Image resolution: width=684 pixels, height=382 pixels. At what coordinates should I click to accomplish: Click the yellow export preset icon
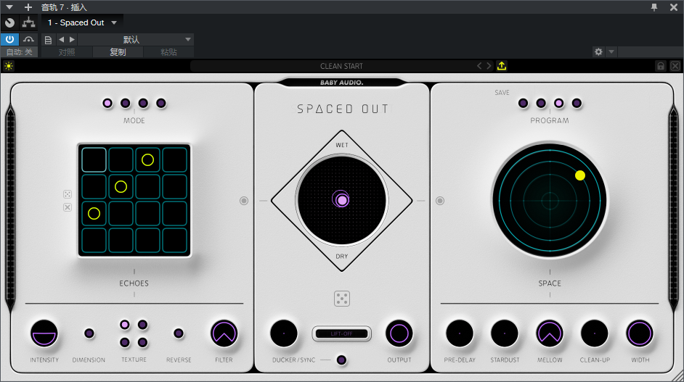pyautogui.click(x=502, y=66)
